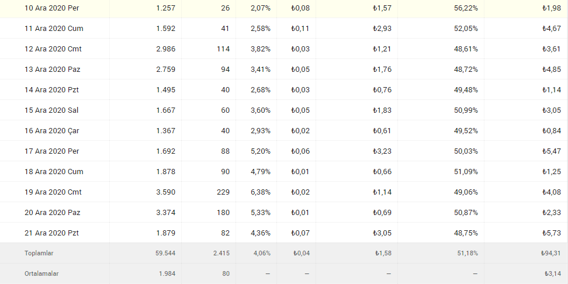Select the 56,22% cell in first row
This screenshot has width=568, height=284.
click(x=466, y=8)
